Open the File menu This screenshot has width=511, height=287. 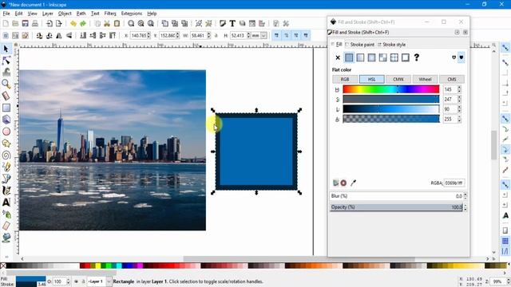click(x=6, y=14)
